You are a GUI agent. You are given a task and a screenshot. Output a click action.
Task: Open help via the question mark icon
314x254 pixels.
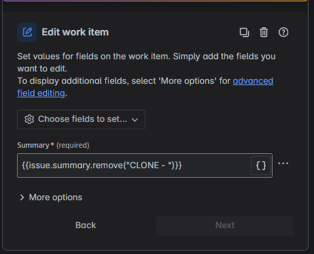pos(283,32)
